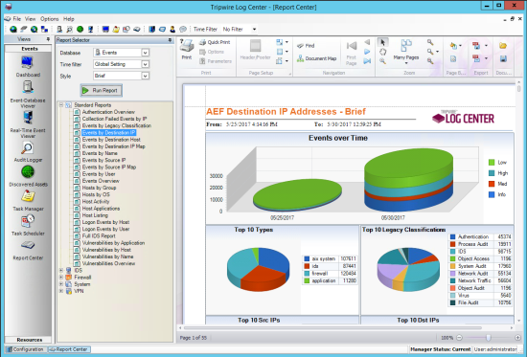The image size is (527, 357).
Task: Select the mouse pointer tool
Action: (x=382, y=42)
